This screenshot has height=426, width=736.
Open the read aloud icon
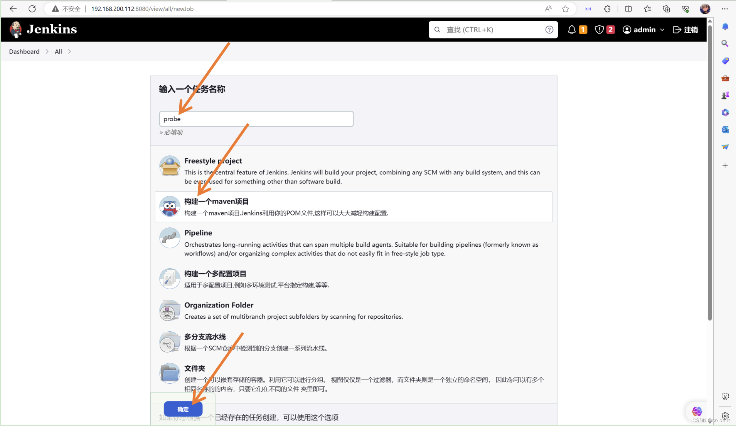(x=548, y=8)
